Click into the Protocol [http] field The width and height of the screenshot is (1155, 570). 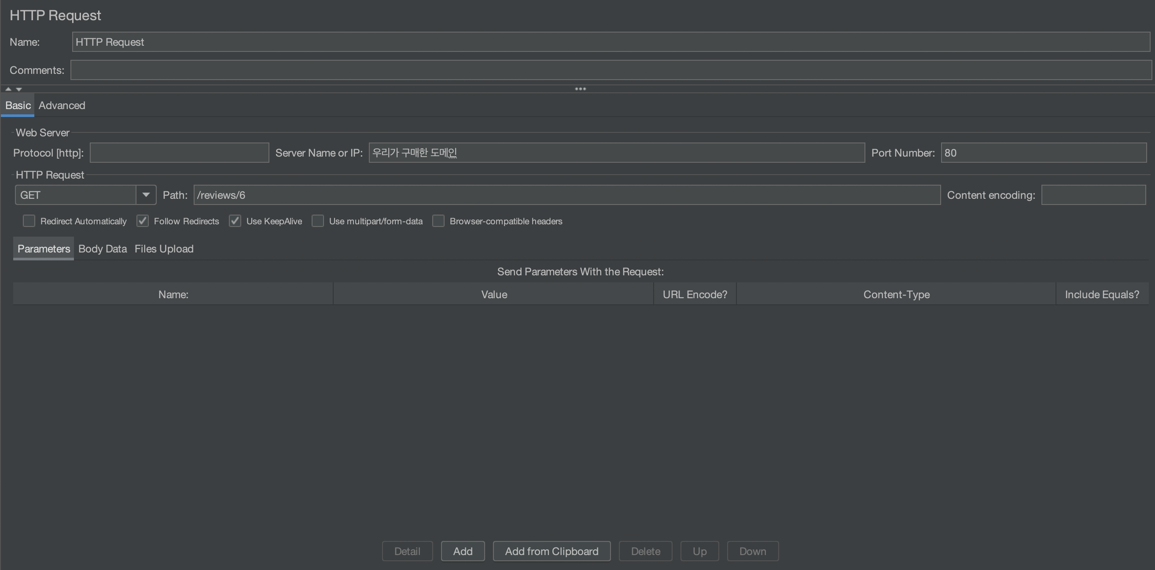pyautogui.click(x=179, y=153)
